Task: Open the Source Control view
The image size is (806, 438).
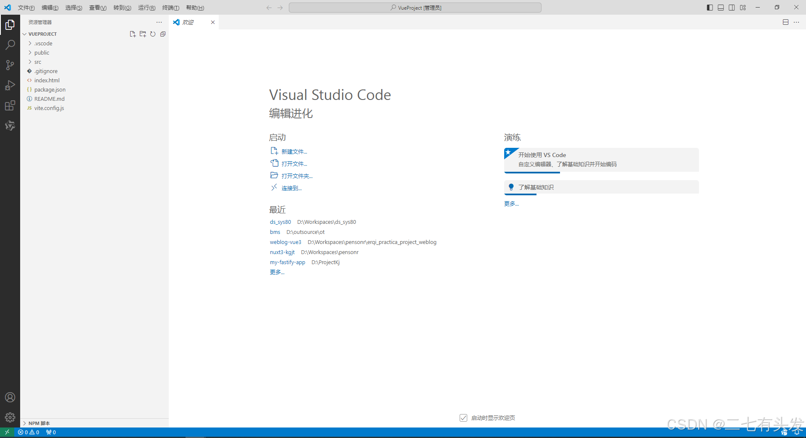Action: [x=10, y=65]
